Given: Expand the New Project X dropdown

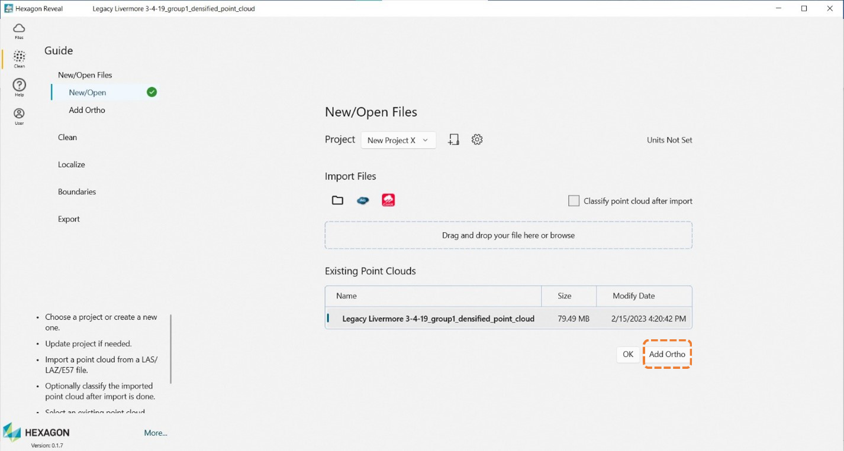Looking at the screenshot, I should tap(398, 140).
